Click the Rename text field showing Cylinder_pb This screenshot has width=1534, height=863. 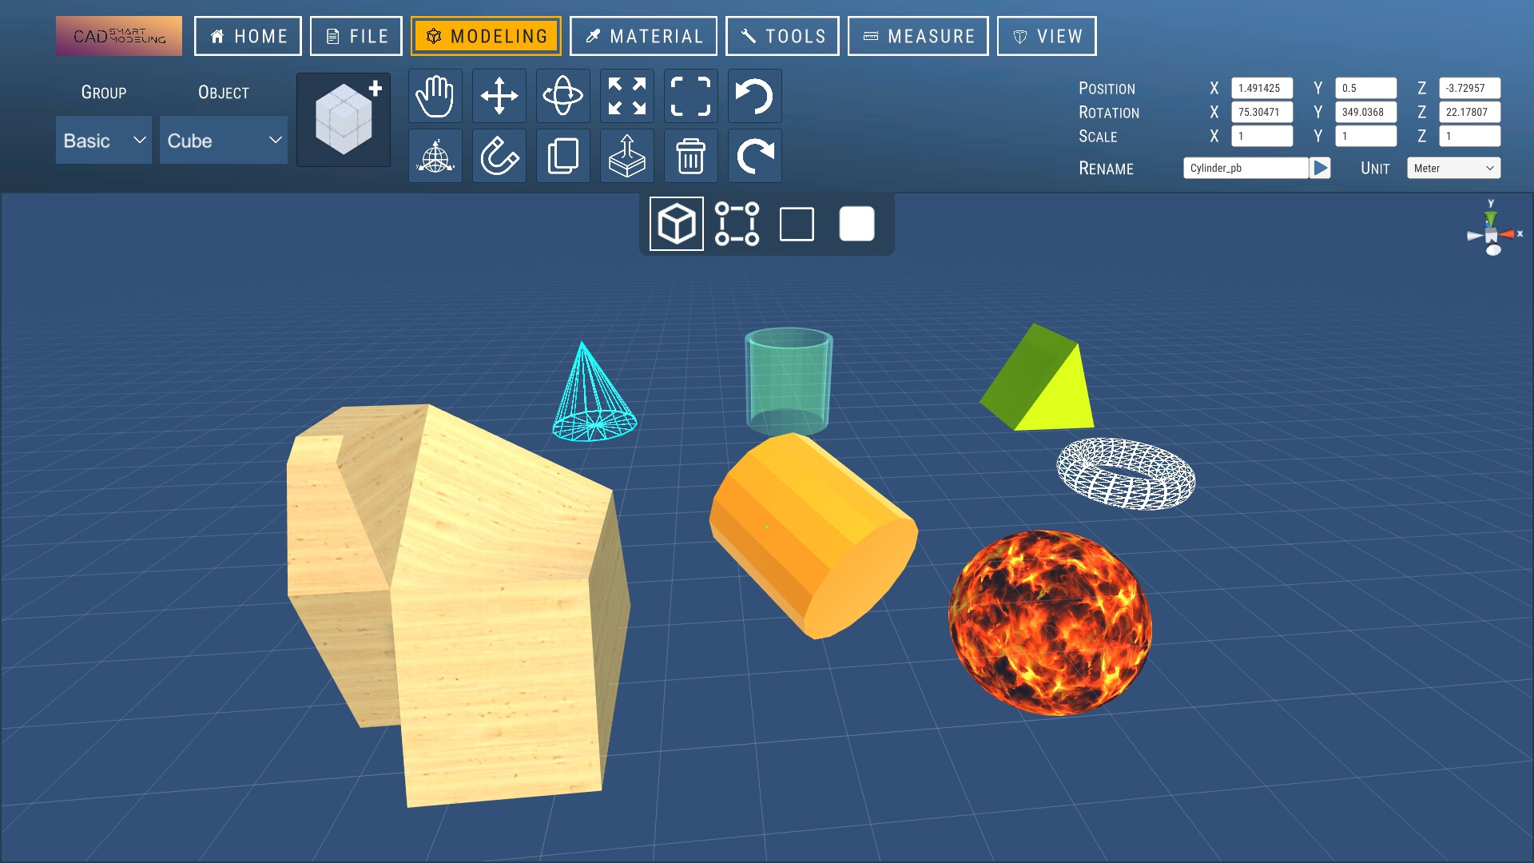click(1245, 169)
